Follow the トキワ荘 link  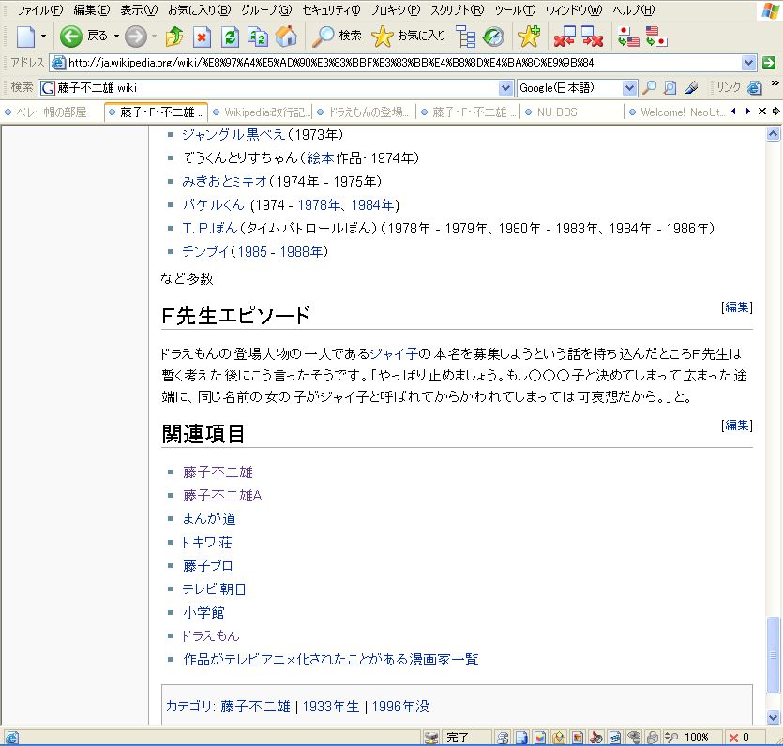[x=207, y=543]
